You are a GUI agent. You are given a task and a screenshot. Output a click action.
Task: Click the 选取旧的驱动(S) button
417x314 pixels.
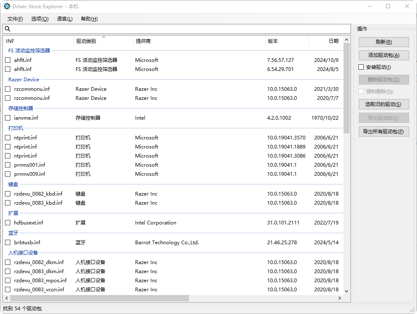tap(384, 104)
